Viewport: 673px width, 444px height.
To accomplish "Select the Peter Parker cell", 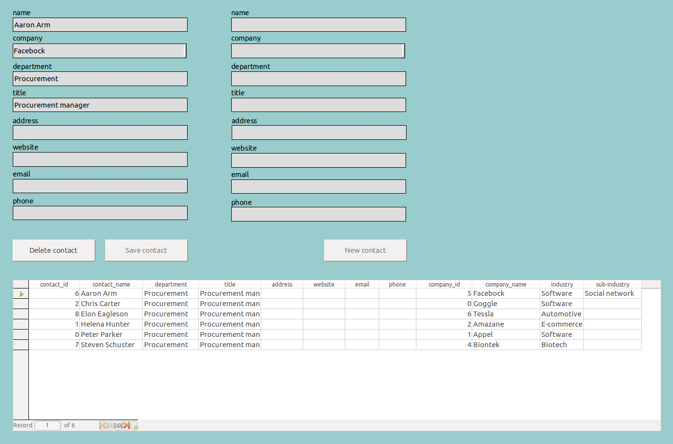I will [111, 334].
